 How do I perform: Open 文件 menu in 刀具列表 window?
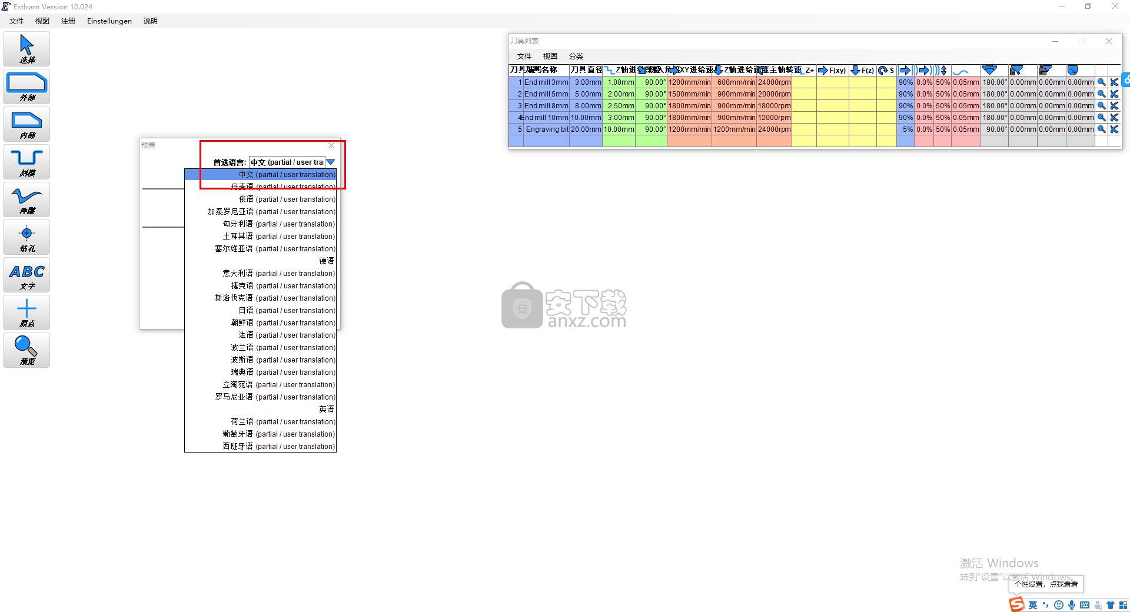[x=524, y=56]
